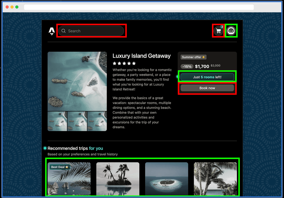Viewport: 284px width, 198px height.
Task: Click the magnifying glass search icon
Action: tap(64, 31)
